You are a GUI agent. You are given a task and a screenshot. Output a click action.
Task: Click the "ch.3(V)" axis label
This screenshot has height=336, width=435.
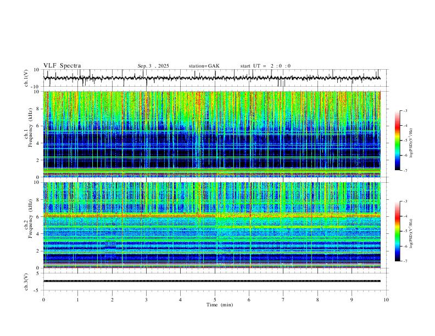[x=26, y=282]
